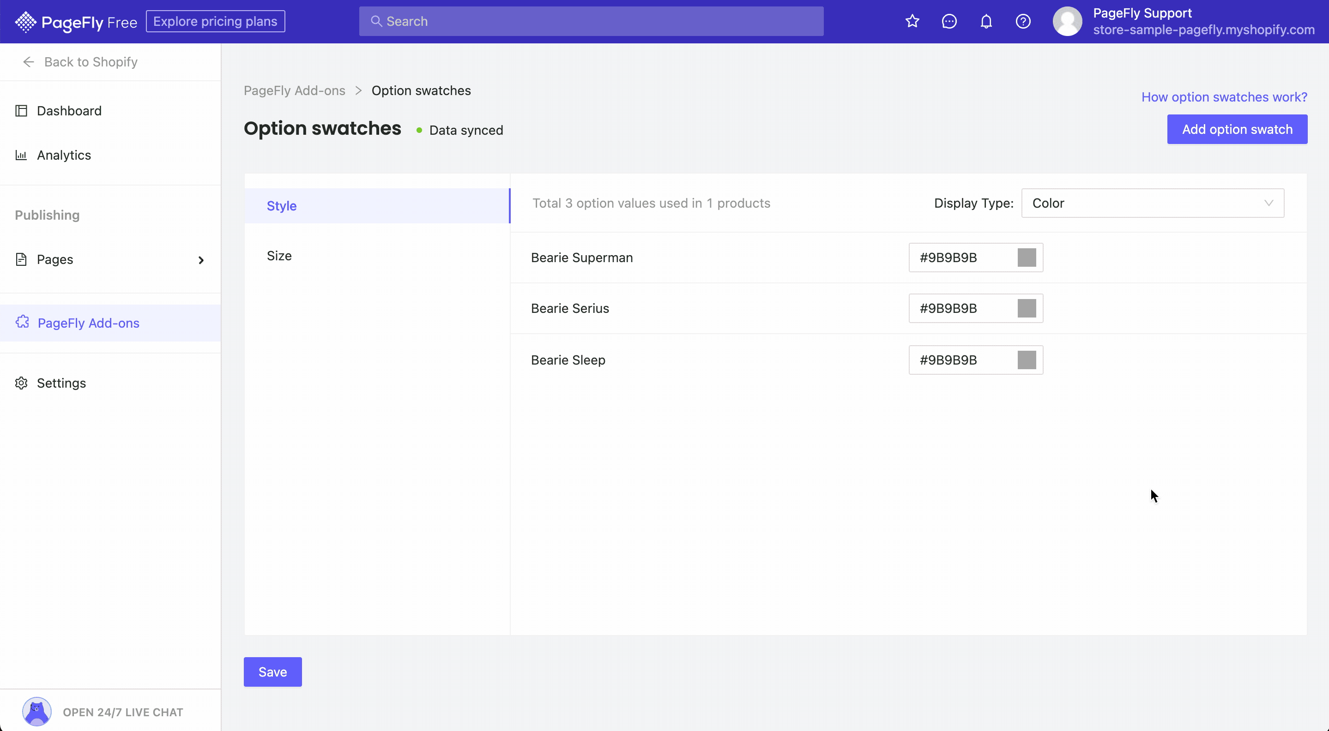Click the header Search field
1329x731 pixels.
coord(591,21)
